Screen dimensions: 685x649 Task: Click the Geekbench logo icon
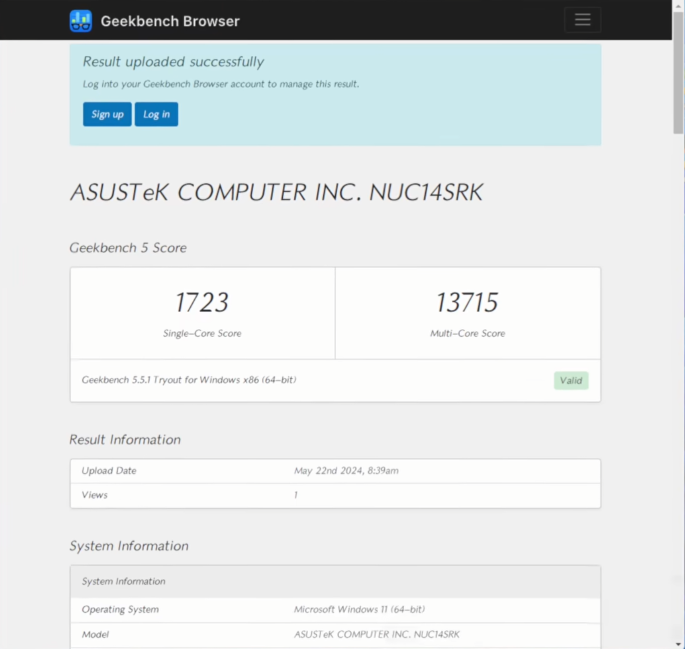click(x=80, y=21)
